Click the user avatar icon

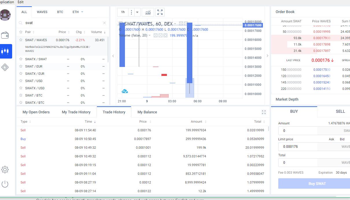pos(5,15)
